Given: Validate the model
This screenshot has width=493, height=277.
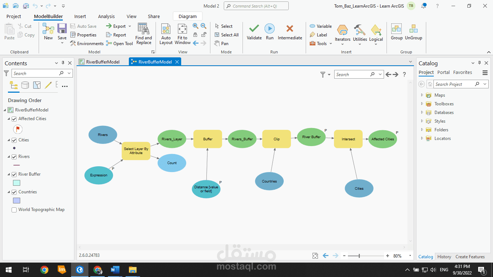Looking at the screenshot, I should tap(254, 32).
